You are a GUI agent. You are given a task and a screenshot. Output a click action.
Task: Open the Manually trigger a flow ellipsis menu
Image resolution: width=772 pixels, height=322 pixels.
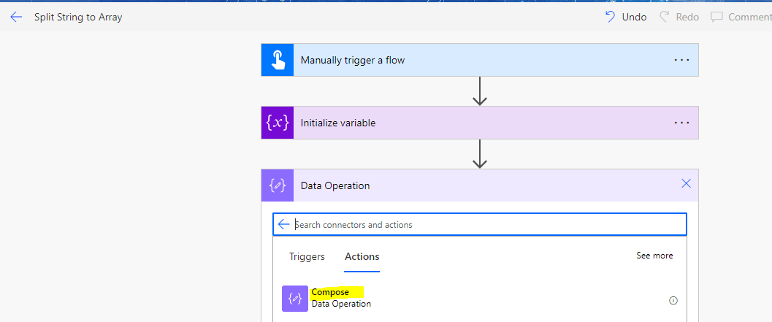point(682,60)
